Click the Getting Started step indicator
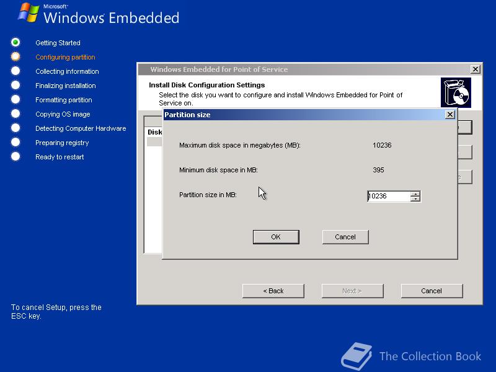The height and width of the screenshot is (372, 496). coord(15,42)
